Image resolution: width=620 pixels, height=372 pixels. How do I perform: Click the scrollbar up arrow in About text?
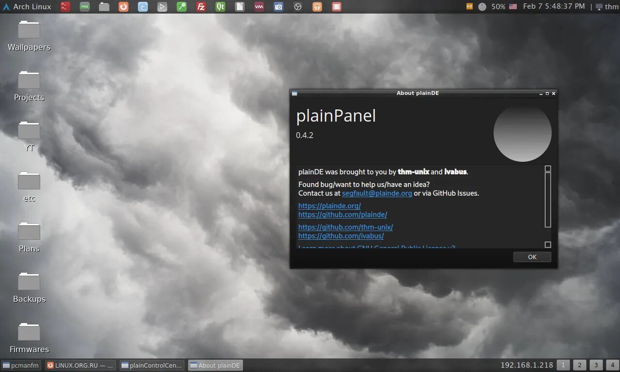tap(548, 169)
